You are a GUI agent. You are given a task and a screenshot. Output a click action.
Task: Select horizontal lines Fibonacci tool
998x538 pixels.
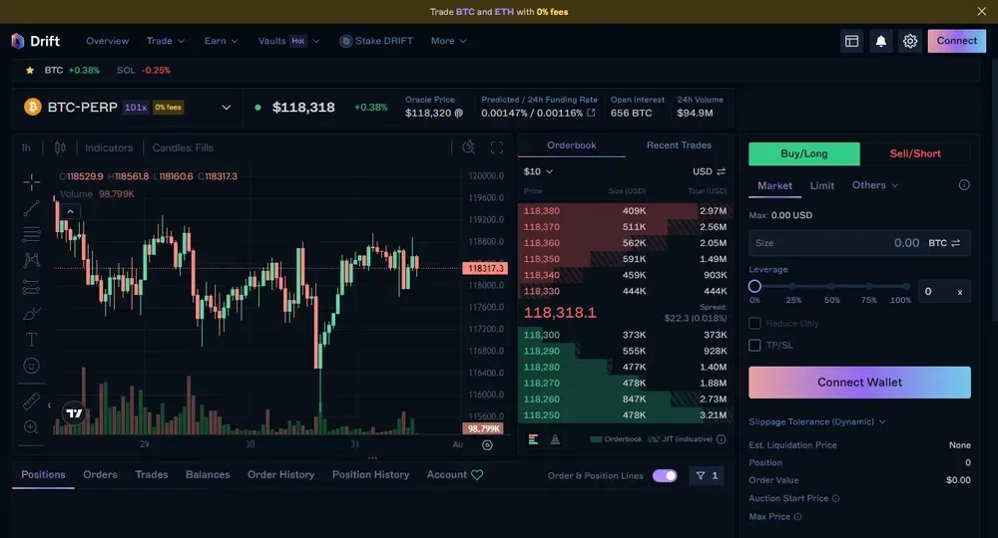[x=31, y=234]
